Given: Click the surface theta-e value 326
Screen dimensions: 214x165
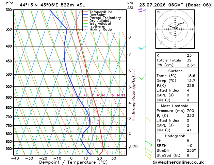Looking at the screenshot, I should tap(191, 86).
